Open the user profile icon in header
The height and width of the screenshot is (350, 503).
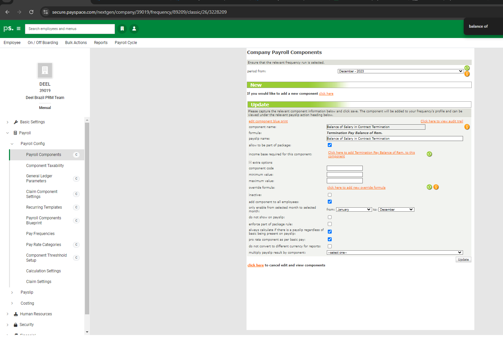tap(134, 29)
